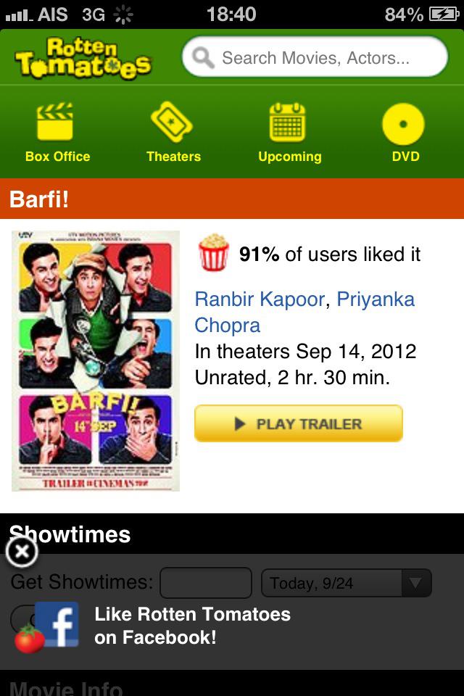
Task: Open the Upcoming calendar icon
Action: point(287,122)
